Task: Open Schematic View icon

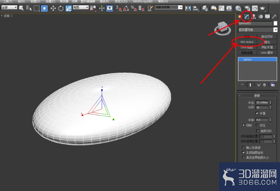Action: [x=229, y=8]
